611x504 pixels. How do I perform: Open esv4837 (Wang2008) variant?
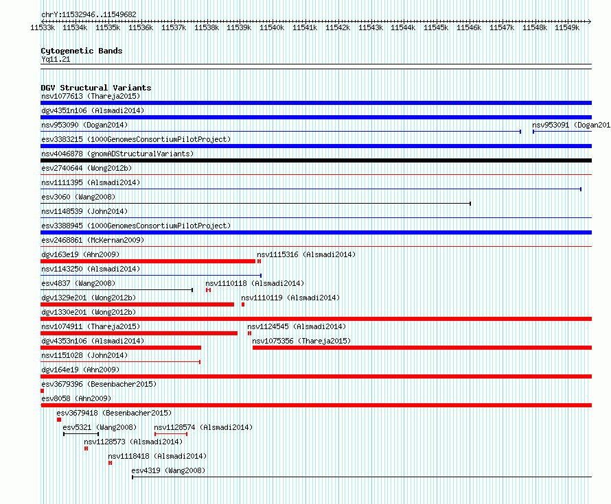click(78, 283)
